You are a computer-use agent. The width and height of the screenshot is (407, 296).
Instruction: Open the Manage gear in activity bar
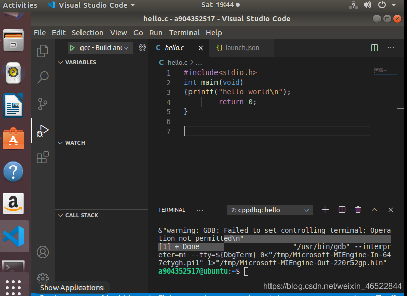click(x=43, y=278)
